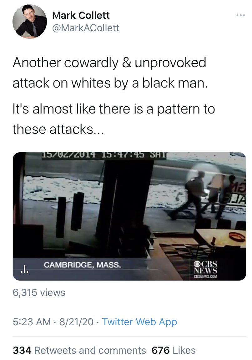Click the first paragraph of tweet text
This screenshot has width=252, height=360.
110,73
